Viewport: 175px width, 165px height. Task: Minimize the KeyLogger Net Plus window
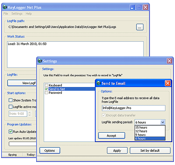pos(132,7)
